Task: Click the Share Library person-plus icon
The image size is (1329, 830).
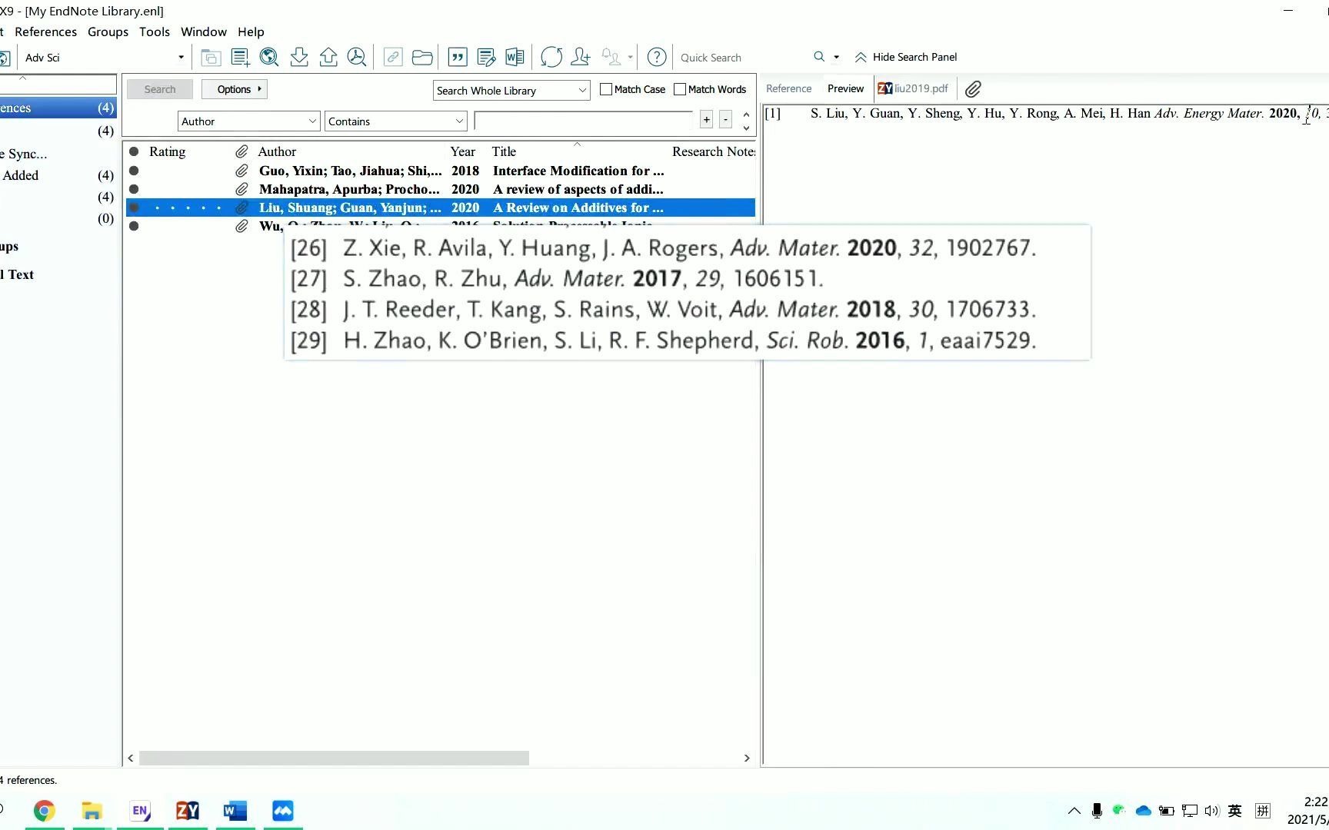Action: [581, 57]
